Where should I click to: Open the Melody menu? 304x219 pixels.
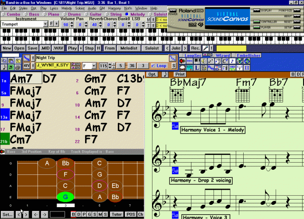coord(66,9)
